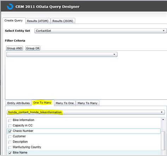Click the Select Entity Set label
The height and width of the screenshot is (156, 167).
click(x=17, y=31)
